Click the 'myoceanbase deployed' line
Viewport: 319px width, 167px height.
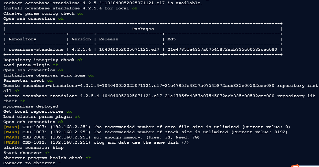pyautogui.click(x=30, y=106)
